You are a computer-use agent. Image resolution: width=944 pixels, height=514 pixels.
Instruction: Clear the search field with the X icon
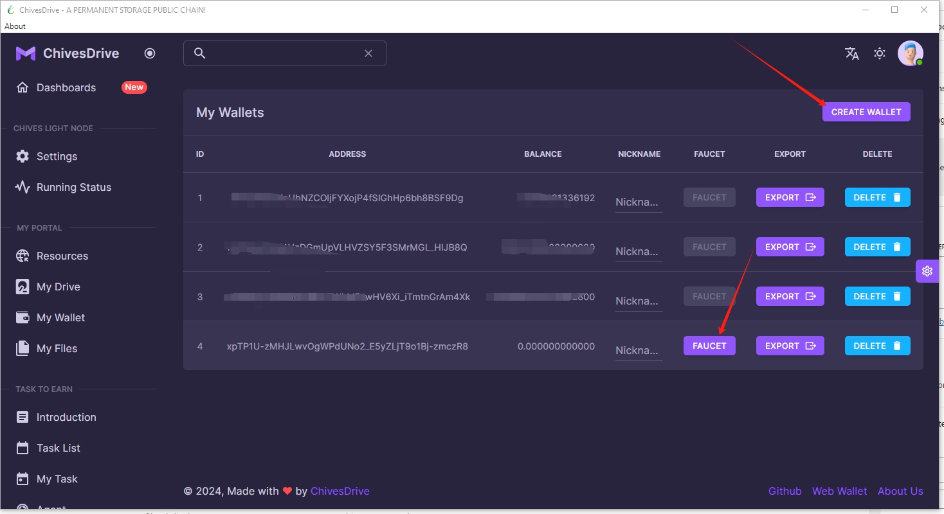368,53
